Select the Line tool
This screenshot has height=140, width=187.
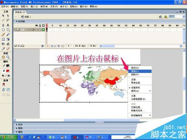tap(3, 20)
